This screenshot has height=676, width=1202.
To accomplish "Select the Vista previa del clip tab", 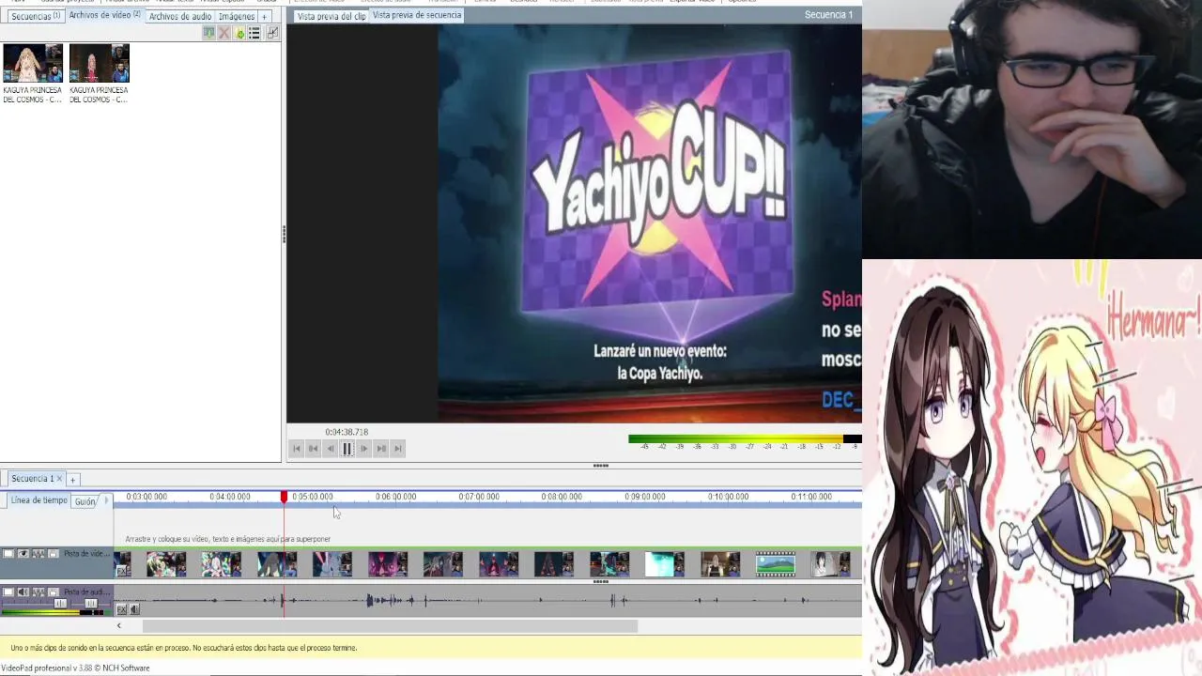I will [x=331, y=16].
